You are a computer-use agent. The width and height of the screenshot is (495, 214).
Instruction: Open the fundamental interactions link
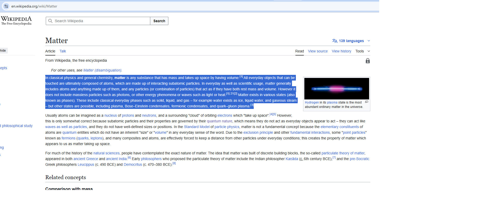click(310, 132)
